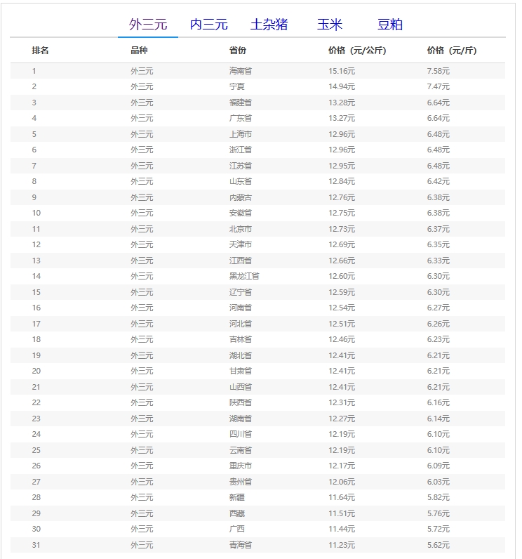Click the 12.69元 price cell
Viewport: 522px width, 559px height.
click(x=342, y=244)
